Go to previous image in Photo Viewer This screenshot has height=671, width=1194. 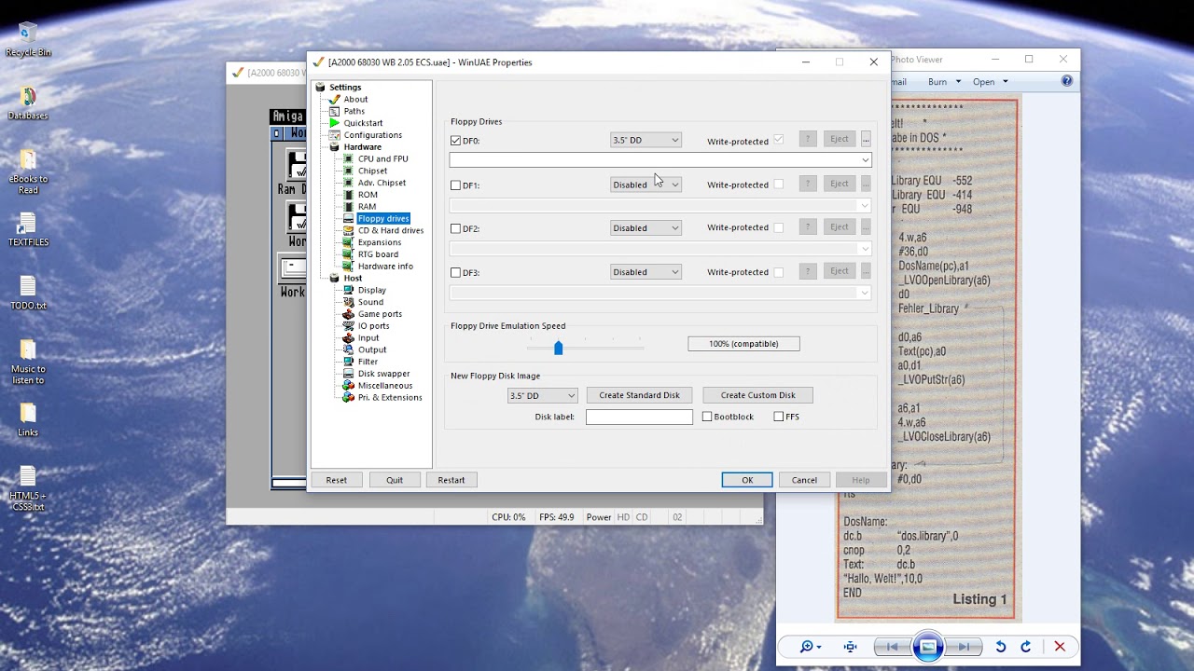pos(893,647)
